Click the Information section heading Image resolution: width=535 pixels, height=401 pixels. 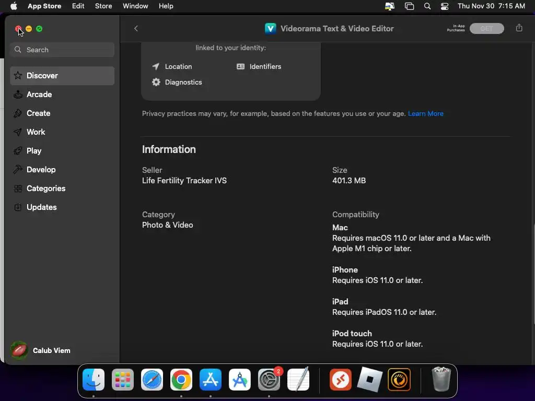click(x=169, y=149)
